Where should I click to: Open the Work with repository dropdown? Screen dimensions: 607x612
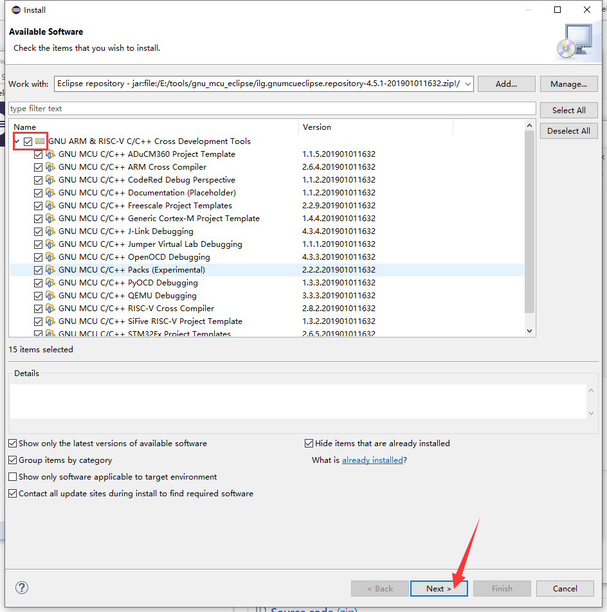(x=467, y=84)
